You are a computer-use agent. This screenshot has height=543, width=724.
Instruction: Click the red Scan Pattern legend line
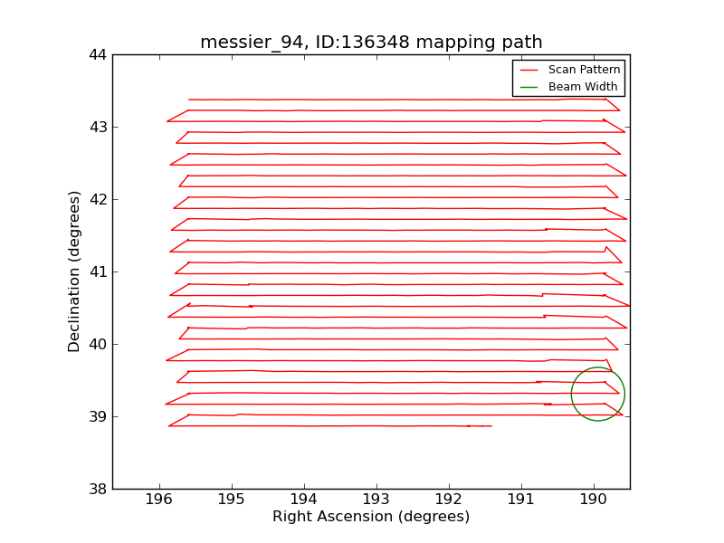click(529, 71)
